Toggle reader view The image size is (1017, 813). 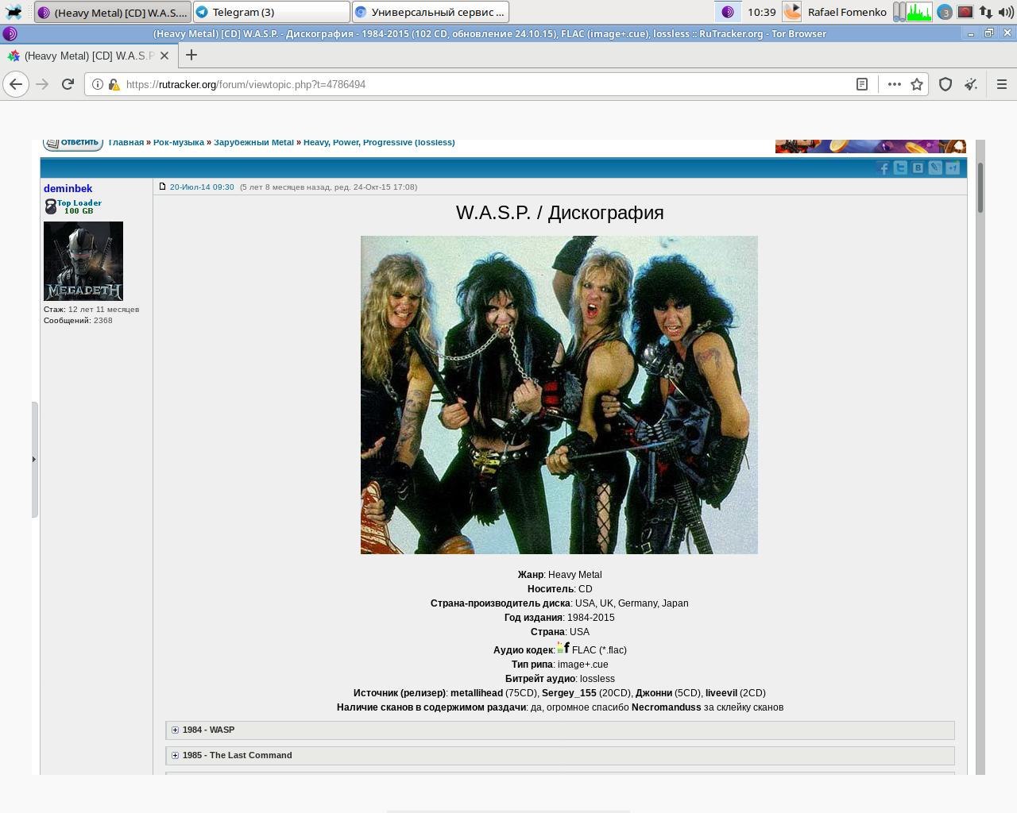(x=861, y=84)
